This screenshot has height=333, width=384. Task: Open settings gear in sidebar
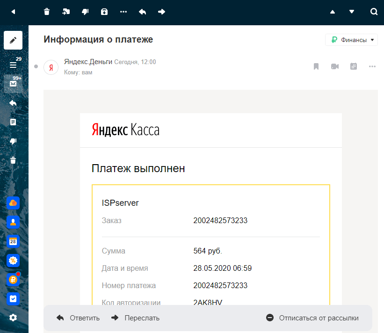tap(13, 318)
